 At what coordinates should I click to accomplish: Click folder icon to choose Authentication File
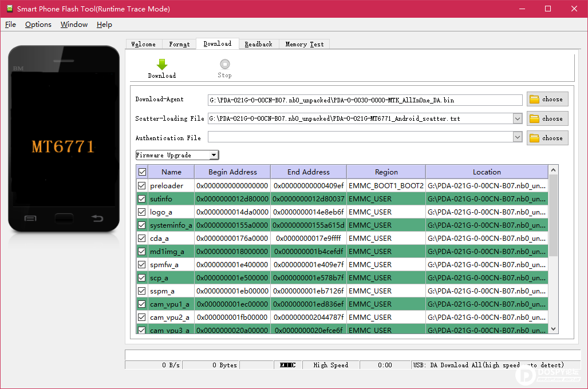[535, 138]
